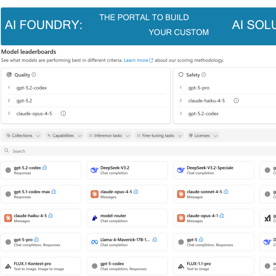Click the Anthropic logo on claude-opus-4-5 card
The image size is (276, 276).
point(94,194)
